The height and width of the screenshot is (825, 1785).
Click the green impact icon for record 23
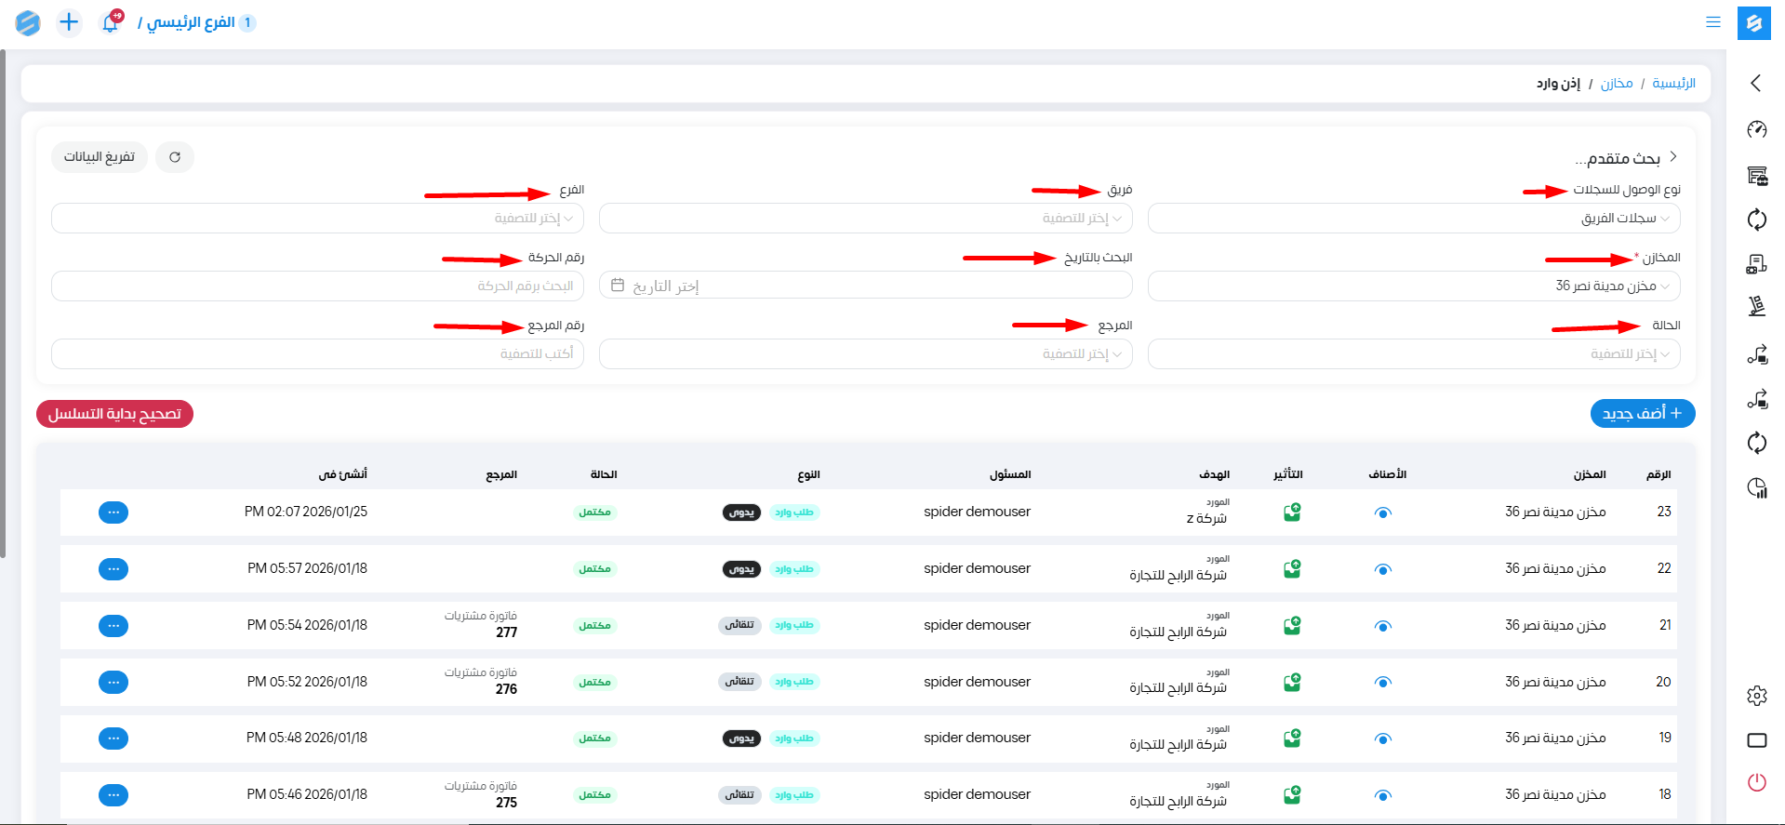pyautogui.click(x=1292, y=512)
